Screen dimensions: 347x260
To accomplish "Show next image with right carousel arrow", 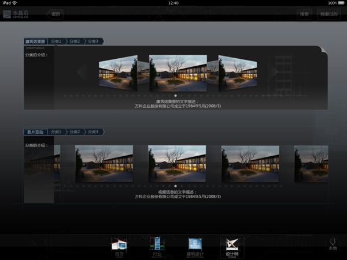I will 273,71.
